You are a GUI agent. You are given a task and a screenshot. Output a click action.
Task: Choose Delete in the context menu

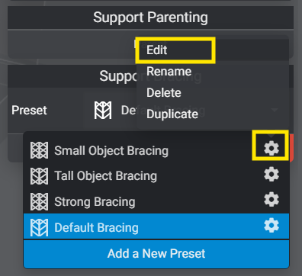164,93
